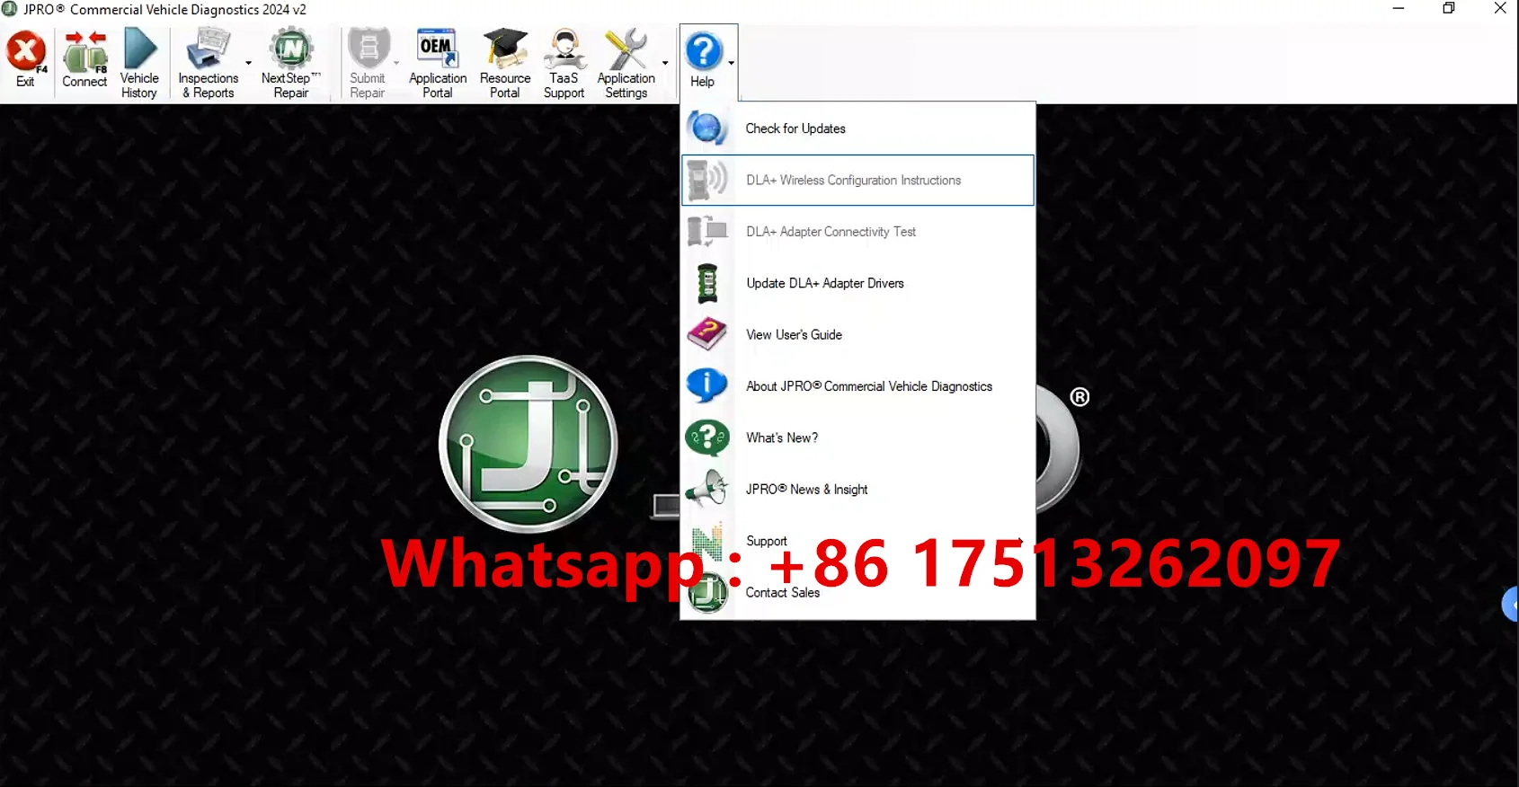The width and height of the screenshot is (1519, 787).
Task: Open the Support submenu
Action: (x=858, y=542)
